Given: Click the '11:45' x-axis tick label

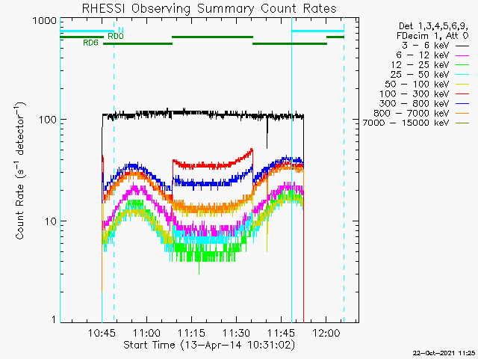Looking at the screenshot, I should click(281, 333).
